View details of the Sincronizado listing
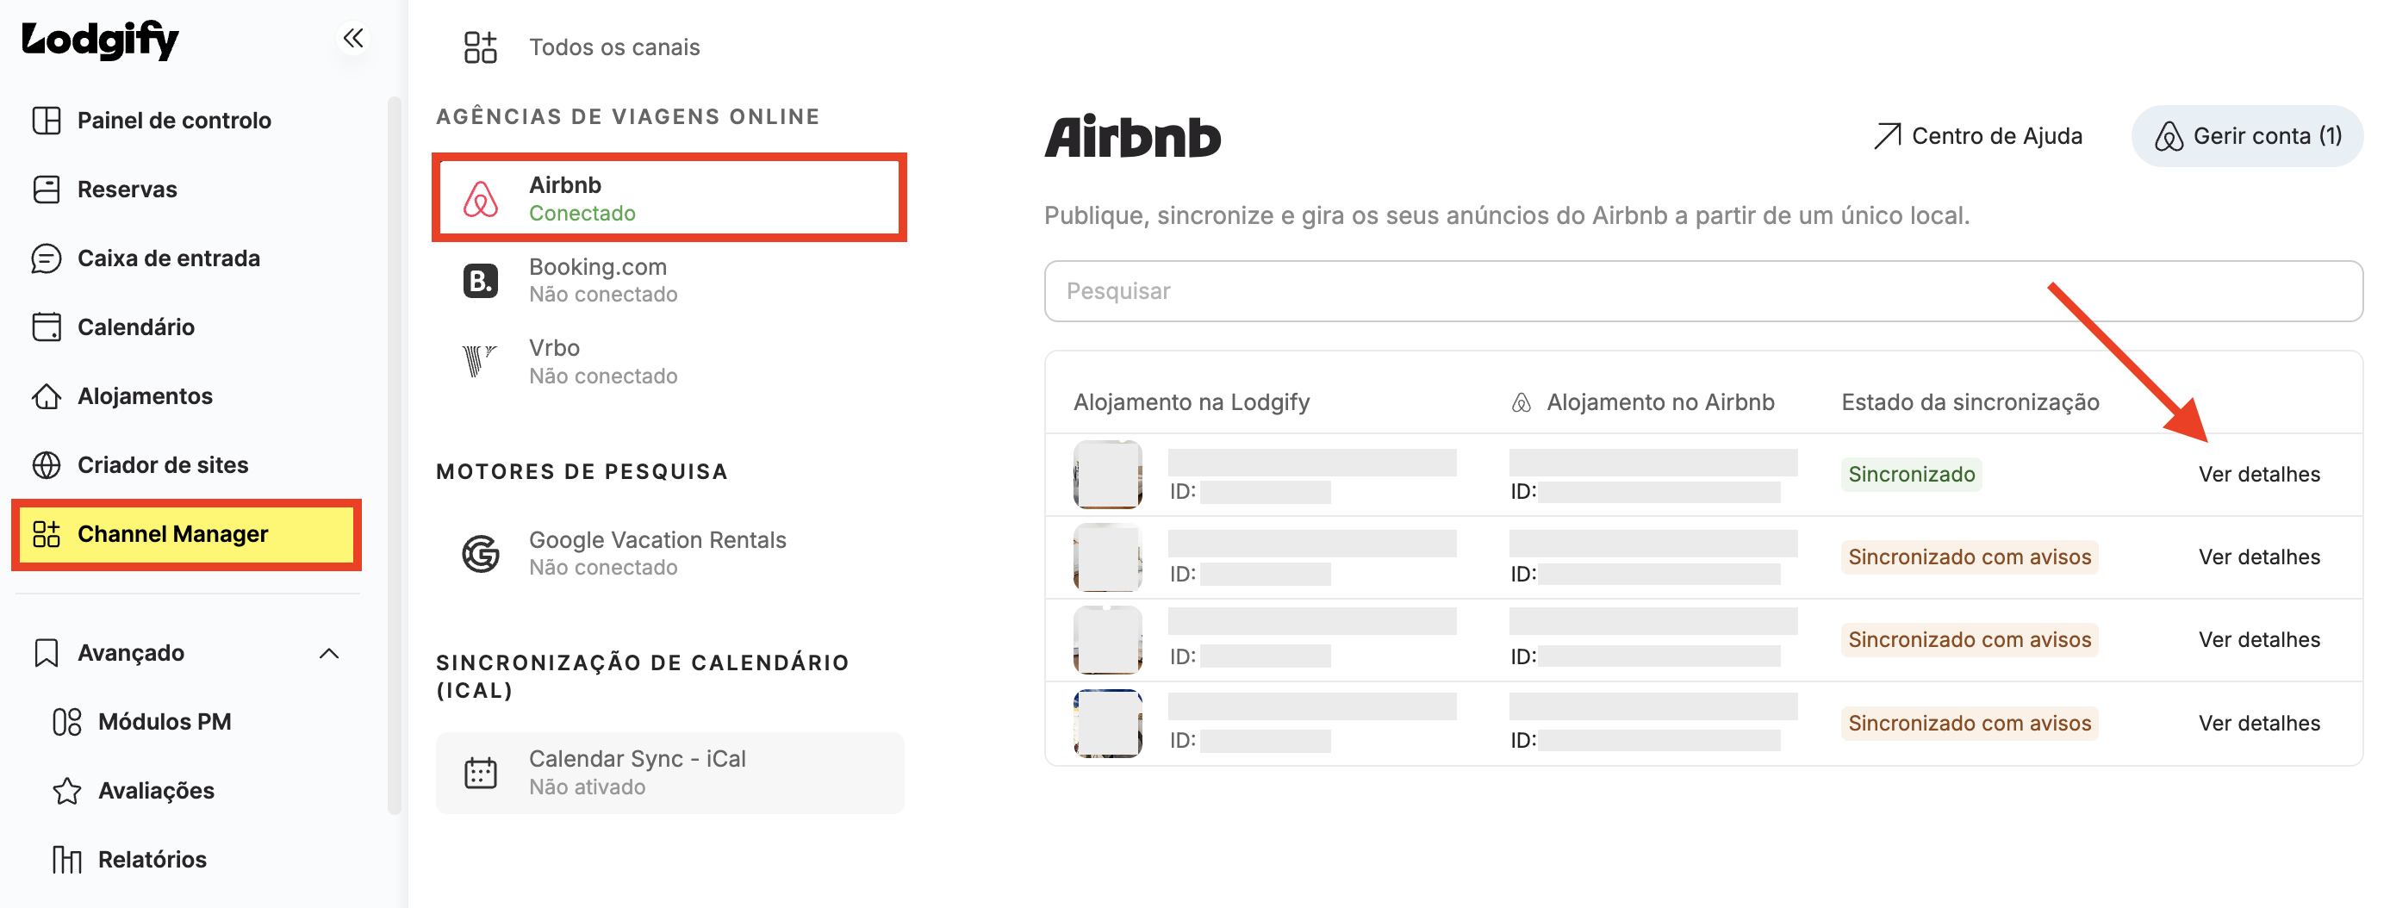This screenshot has width=2390, height=908. point(2258,474)
